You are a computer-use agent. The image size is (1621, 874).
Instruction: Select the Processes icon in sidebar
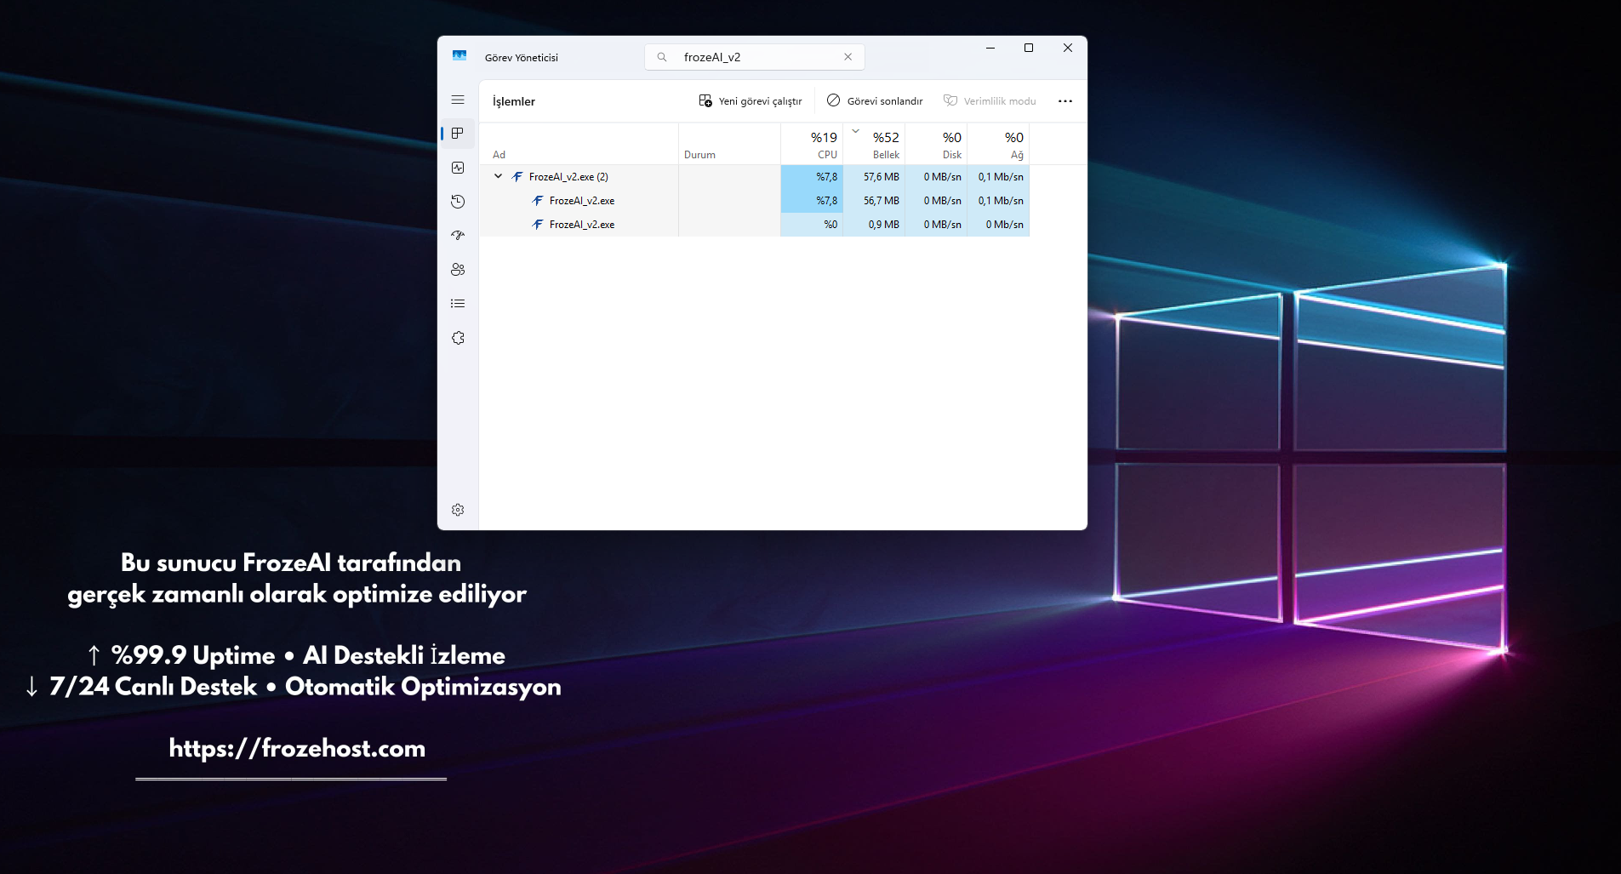pos(458,134)
